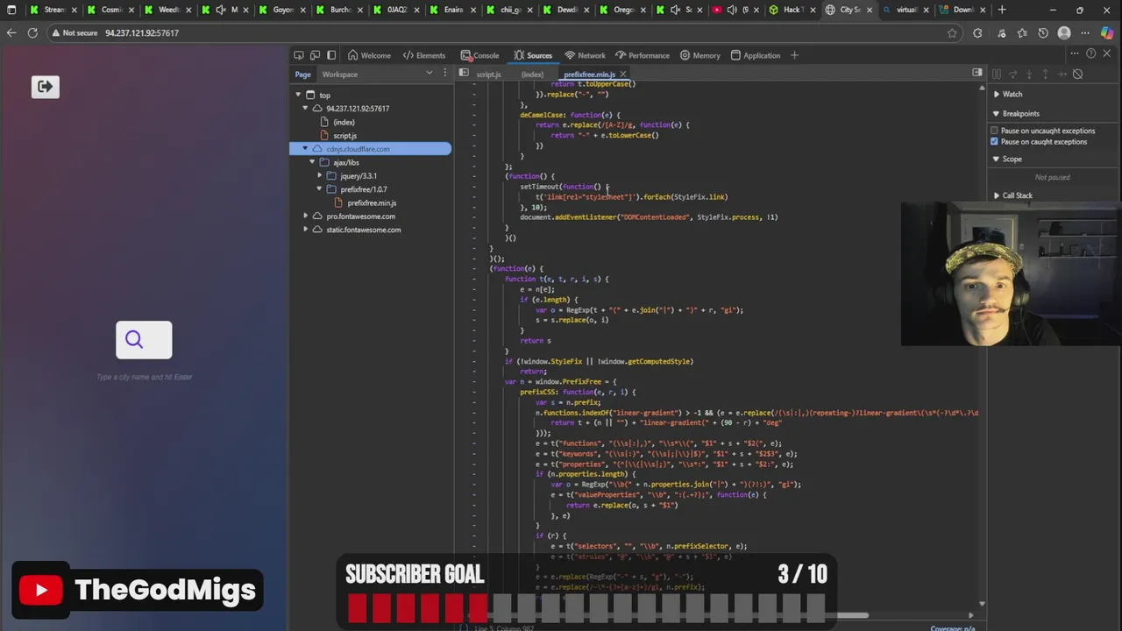This screenshot has width=1122, height=631.
Task: Collapse the top frame tree node
Action: pyautogui.click(x=298, y=95)
